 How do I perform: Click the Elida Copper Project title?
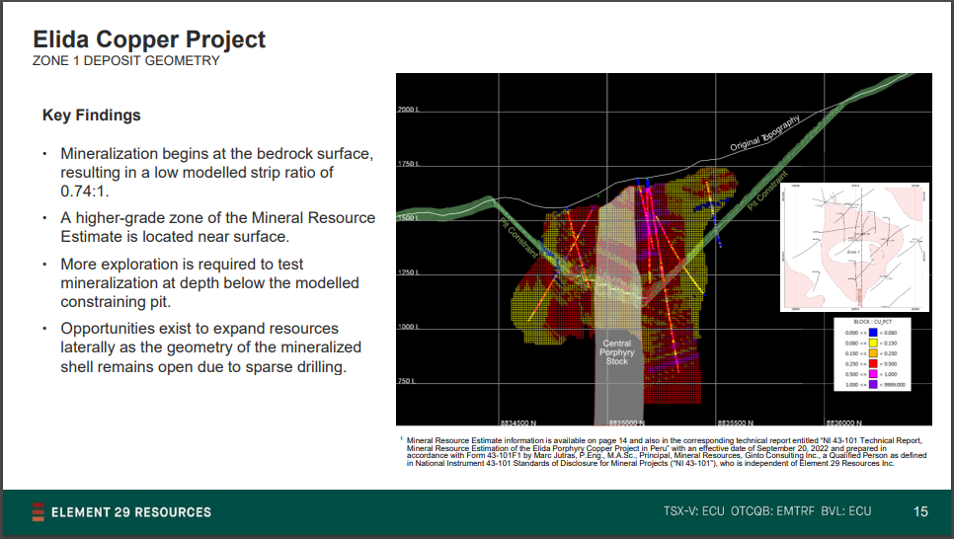point(149,39)
